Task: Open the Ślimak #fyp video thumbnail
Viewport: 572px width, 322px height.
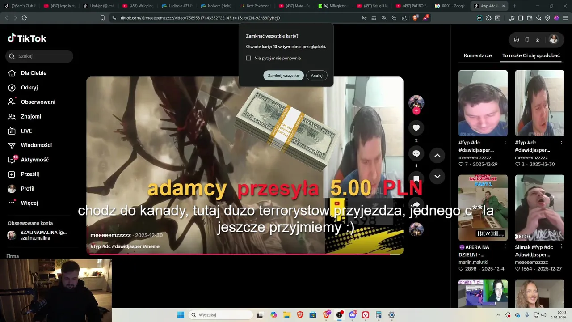Action: (x=539, y=208)
